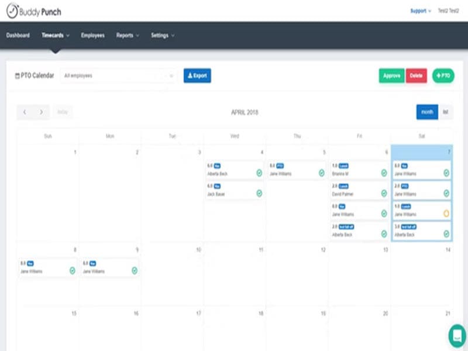Expand the Support dropdown

[421, 11]
